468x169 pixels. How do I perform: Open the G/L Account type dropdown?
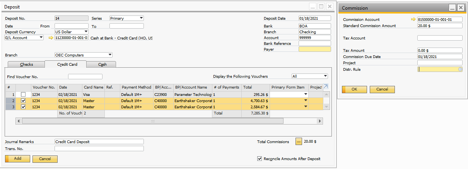(x=41, y=38)
